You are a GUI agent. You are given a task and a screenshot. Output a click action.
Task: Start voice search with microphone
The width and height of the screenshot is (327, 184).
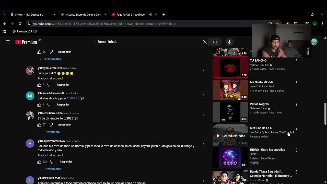pos(229,42)
